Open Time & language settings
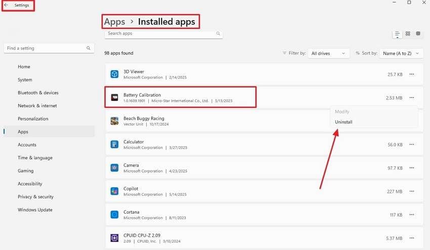 35,158
